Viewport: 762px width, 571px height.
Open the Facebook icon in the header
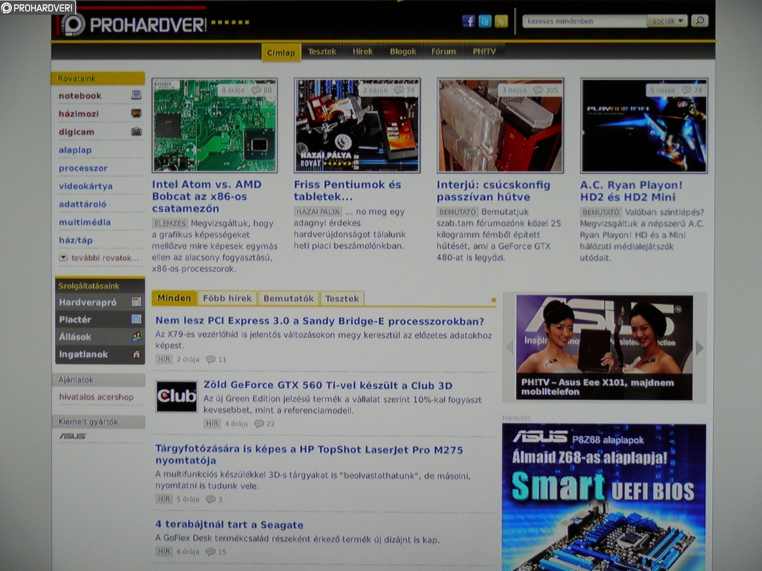(469, 21)
